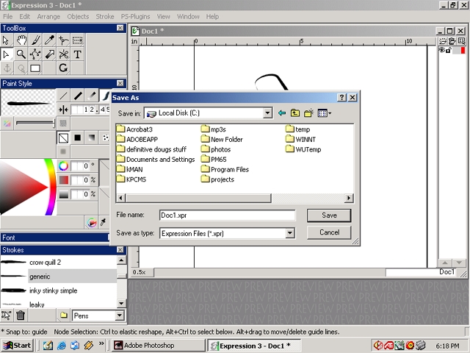This screenshot has height=353, width=470.
Task: Select the Pen tool with plus sign
Action: pyautogui.click(x=64, y=40)
